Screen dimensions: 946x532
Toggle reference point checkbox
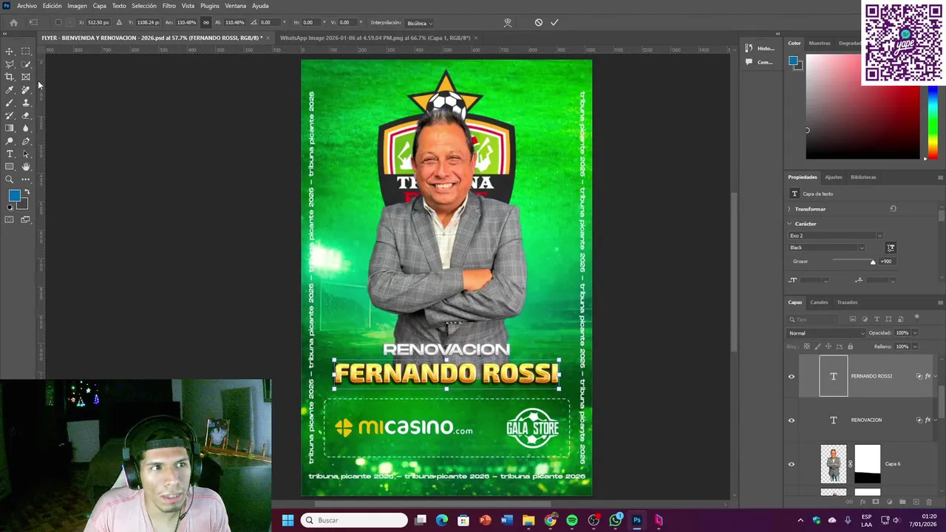[58, 22]
